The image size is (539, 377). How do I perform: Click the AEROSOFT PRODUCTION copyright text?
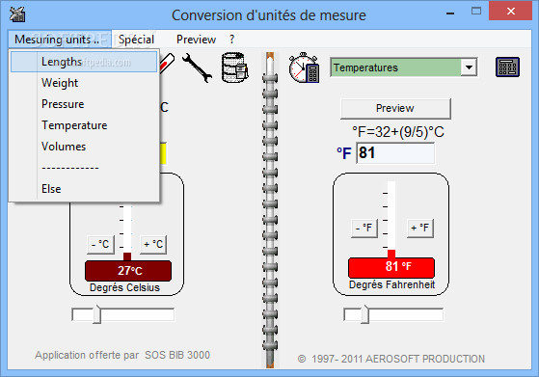pyautogui.click(x=391, y=359)
